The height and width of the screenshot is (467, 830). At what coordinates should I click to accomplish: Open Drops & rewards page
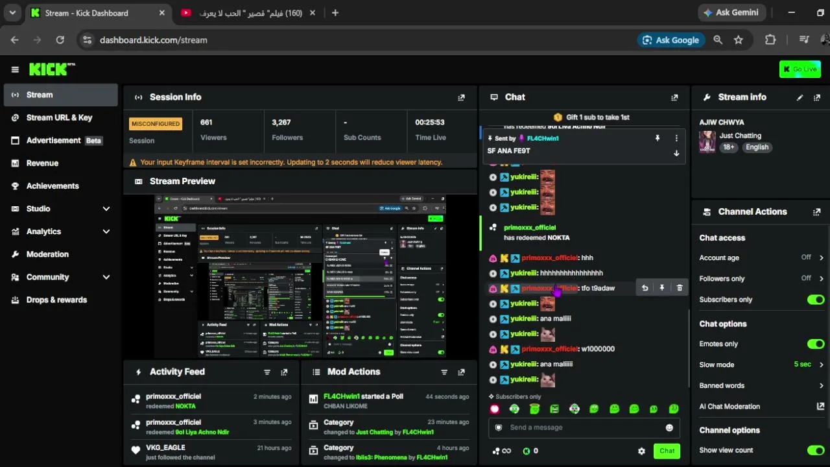click(60, 300)
